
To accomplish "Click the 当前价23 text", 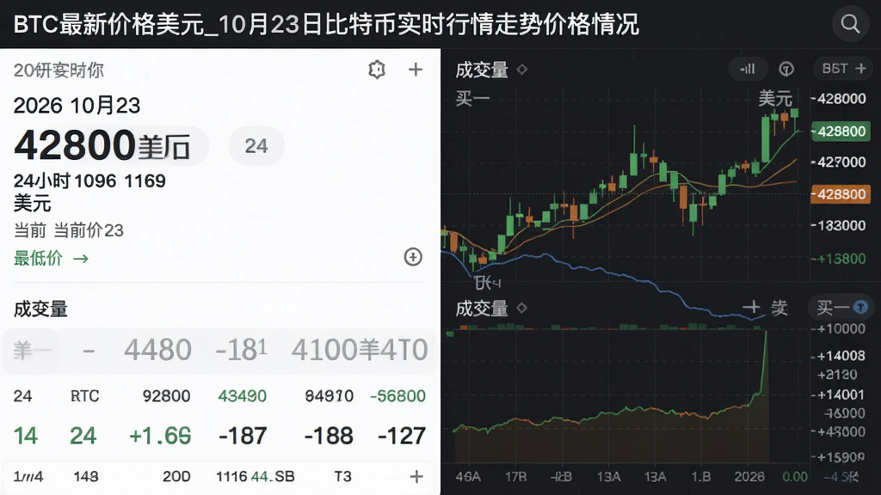I will (89, 230).
